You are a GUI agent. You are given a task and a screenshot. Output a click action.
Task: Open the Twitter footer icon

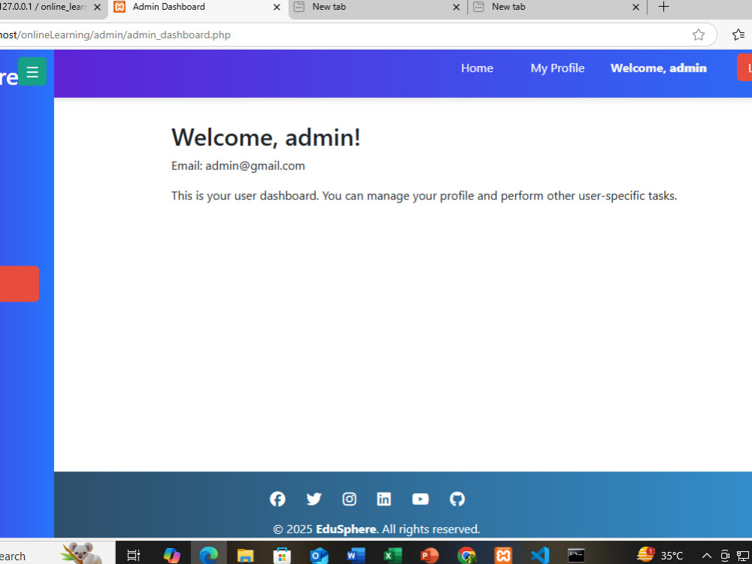click(314, 499)
